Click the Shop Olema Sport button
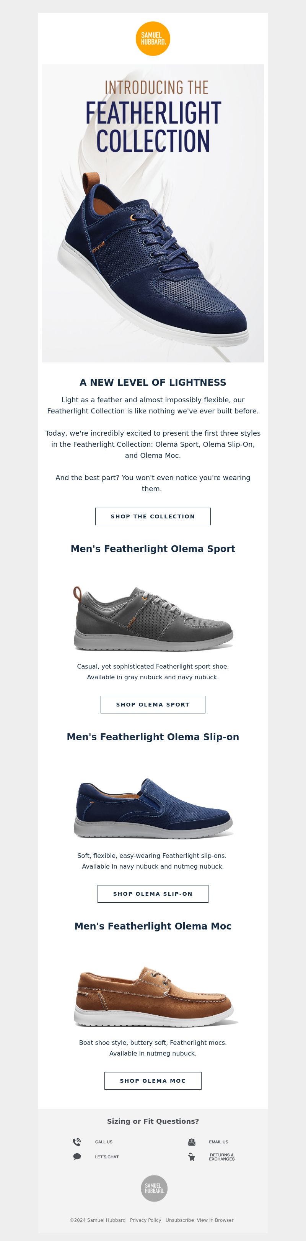The height and width of the screenshot is (1241, 306). [153, 704]
